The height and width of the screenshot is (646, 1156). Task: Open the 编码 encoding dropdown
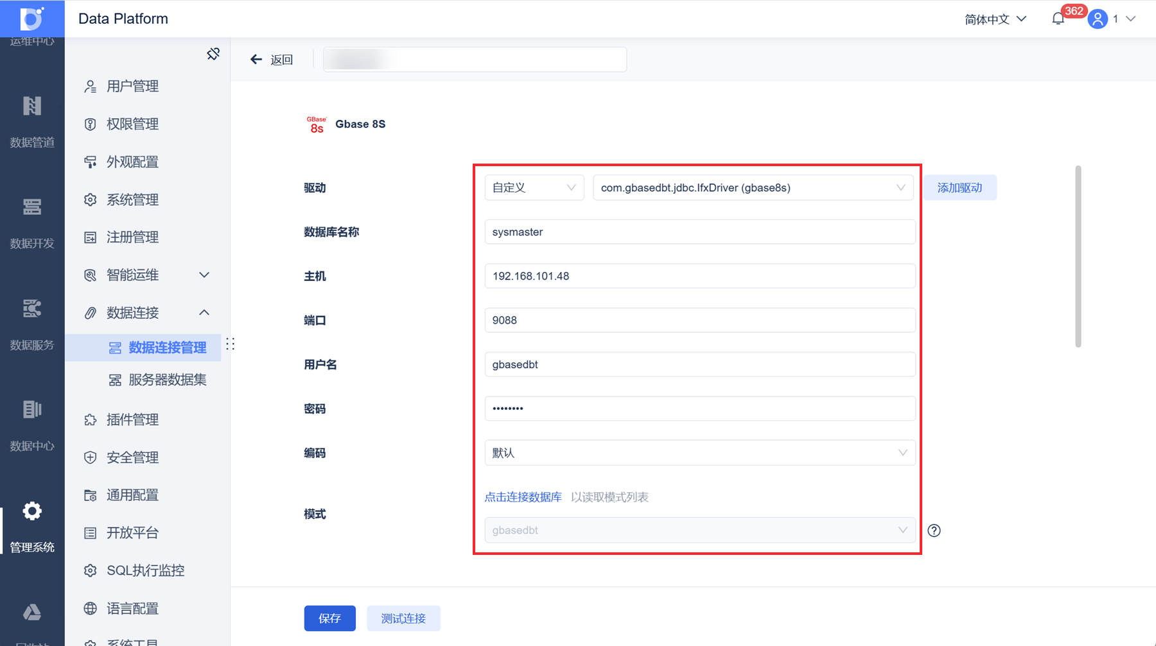(700, 453)
